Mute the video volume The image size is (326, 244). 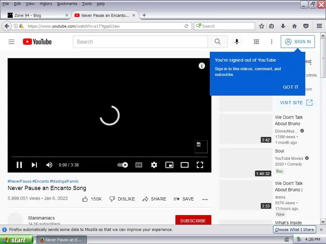coord(49,165)
